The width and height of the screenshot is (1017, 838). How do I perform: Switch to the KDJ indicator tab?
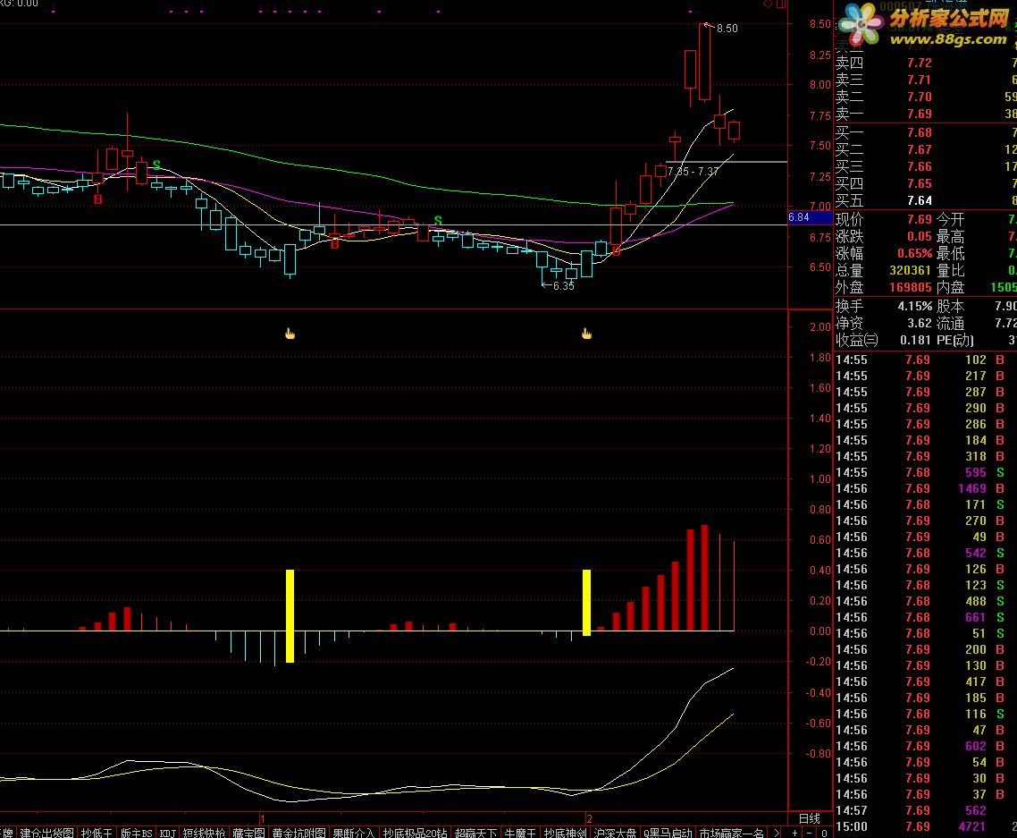click(x=168, y=833)
